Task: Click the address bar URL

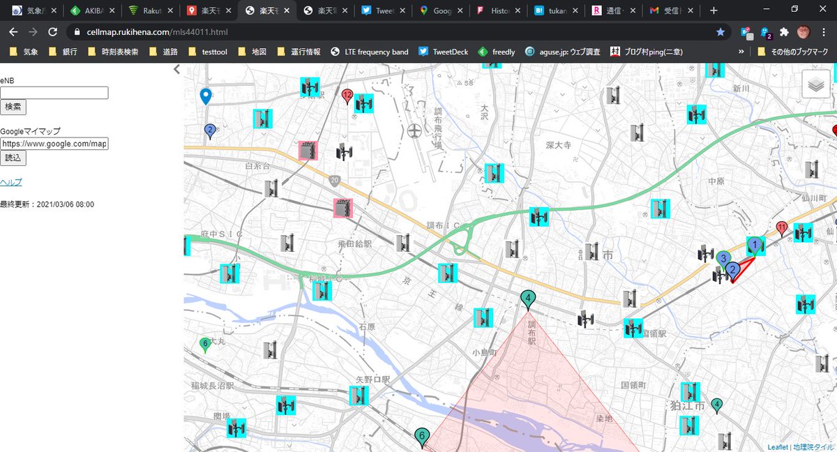Action: (x=156, y=32)
